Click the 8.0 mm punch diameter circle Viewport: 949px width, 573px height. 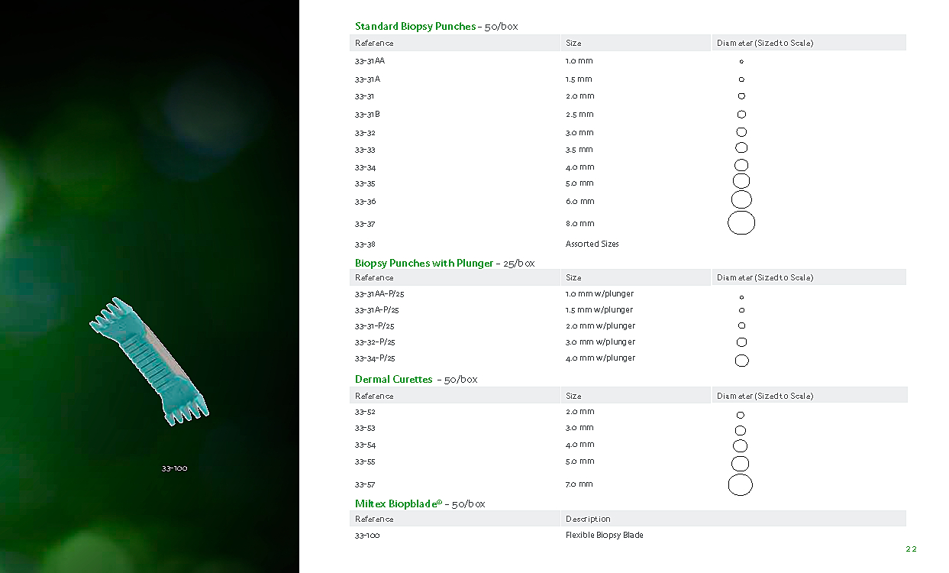[x=741, y=223]
